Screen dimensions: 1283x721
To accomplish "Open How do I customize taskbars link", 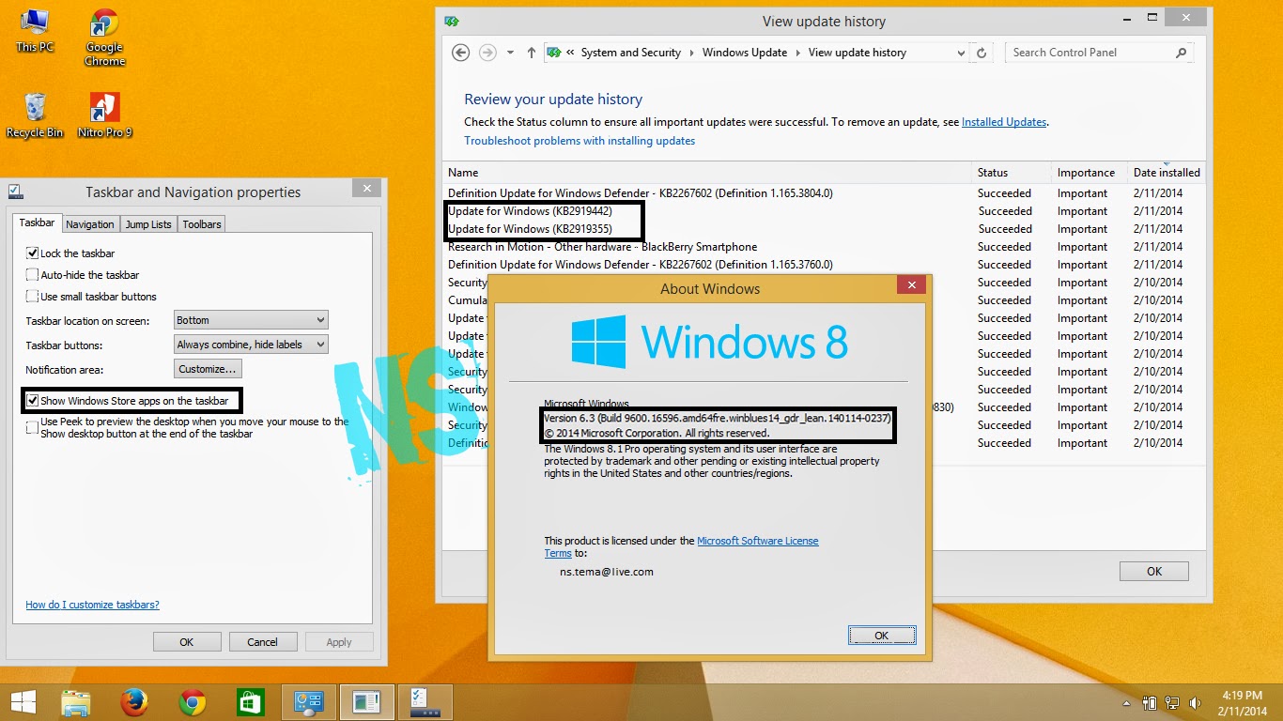I will click(92, 605).
